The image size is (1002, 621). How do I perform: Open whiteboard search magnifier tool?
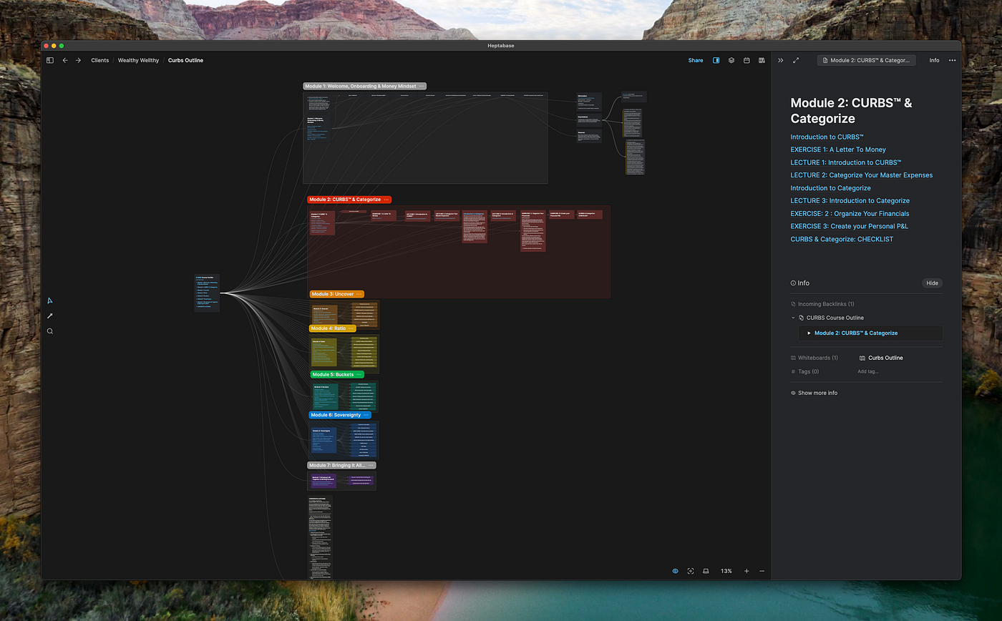[x=49, y=331]
